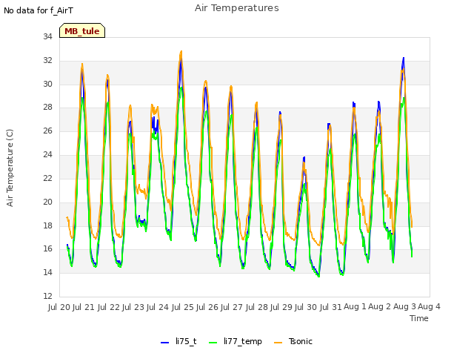Click the 34 y-axis tick label
Viewport: 474px width, 356px height.
[47, 36]
